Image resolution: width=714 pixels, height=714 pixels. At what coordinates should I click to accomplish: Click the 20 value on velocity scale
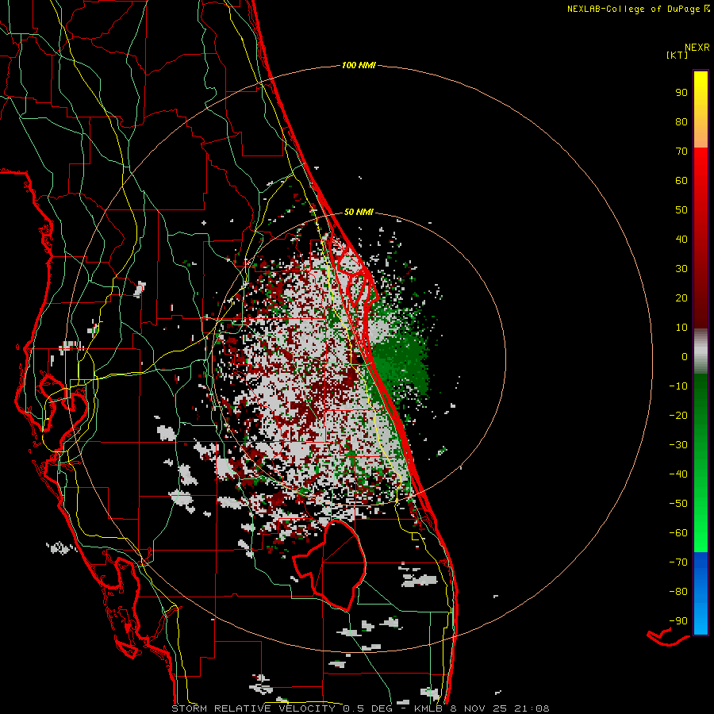coord(681,298)
